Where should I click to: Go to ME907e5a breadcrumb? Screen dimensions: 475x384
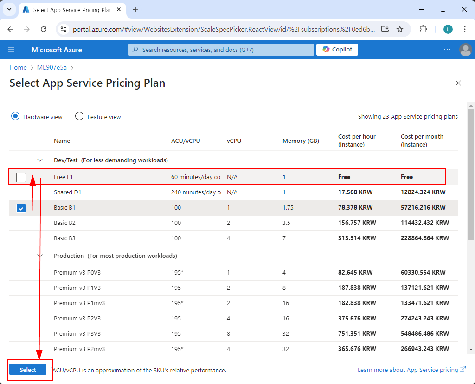click(52, 67)
